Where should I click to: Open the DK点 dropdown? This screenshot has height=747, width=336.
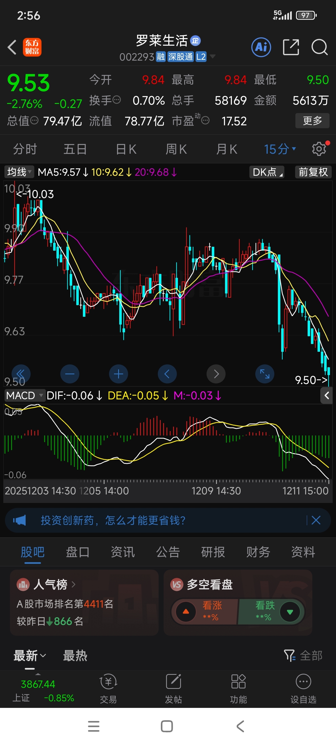[267, 172]
